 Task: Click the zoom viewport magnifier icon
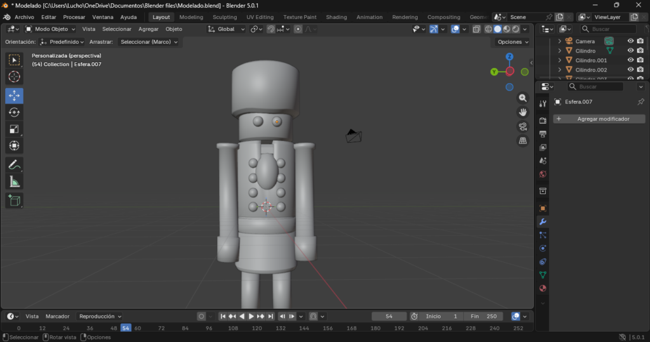tap(523, 98)
